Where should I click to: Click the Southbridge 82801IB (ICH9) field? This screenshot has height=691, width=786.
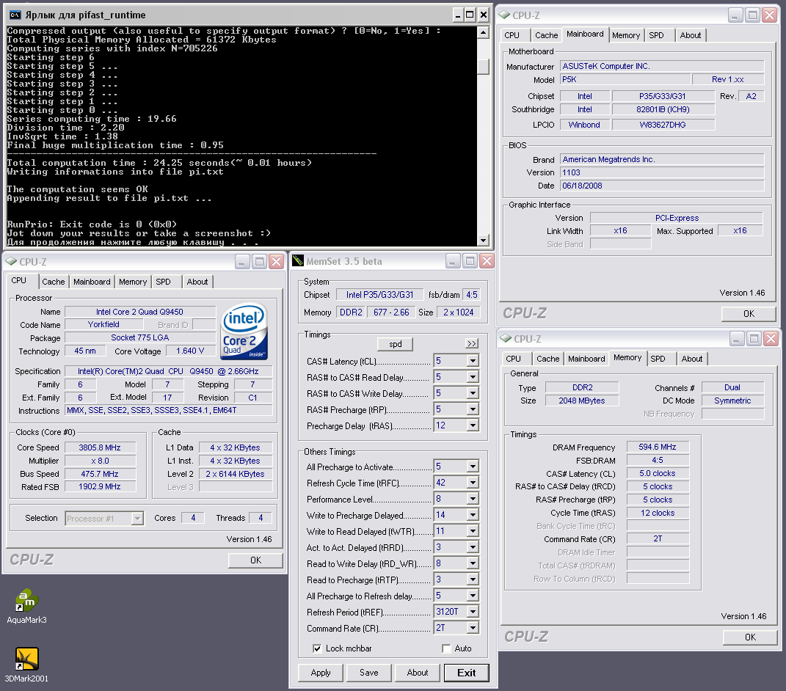(x=663, y=109)
